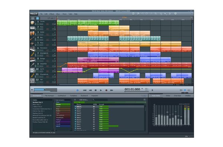Open the time signature dropdown above tracks
Screen dimensions: 223x147
[x=52, y=18]
